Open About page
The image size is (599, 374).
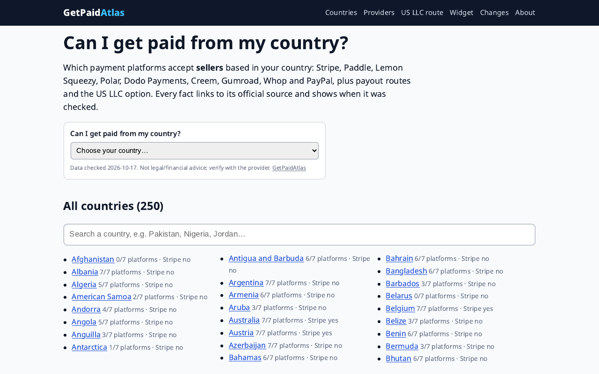(525, 13)
